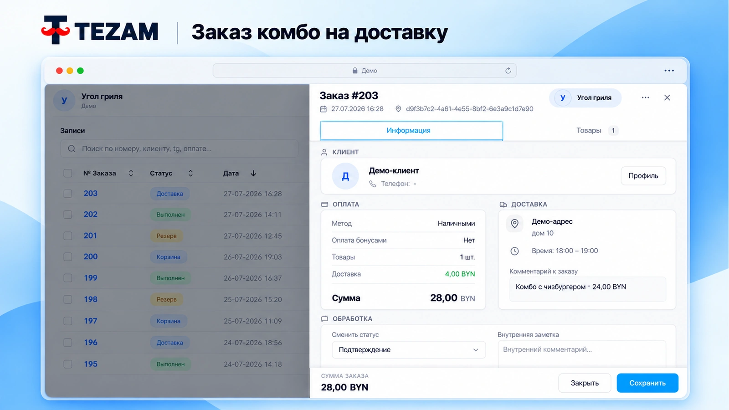Click the lock icon in the address bar

(355, 71)
